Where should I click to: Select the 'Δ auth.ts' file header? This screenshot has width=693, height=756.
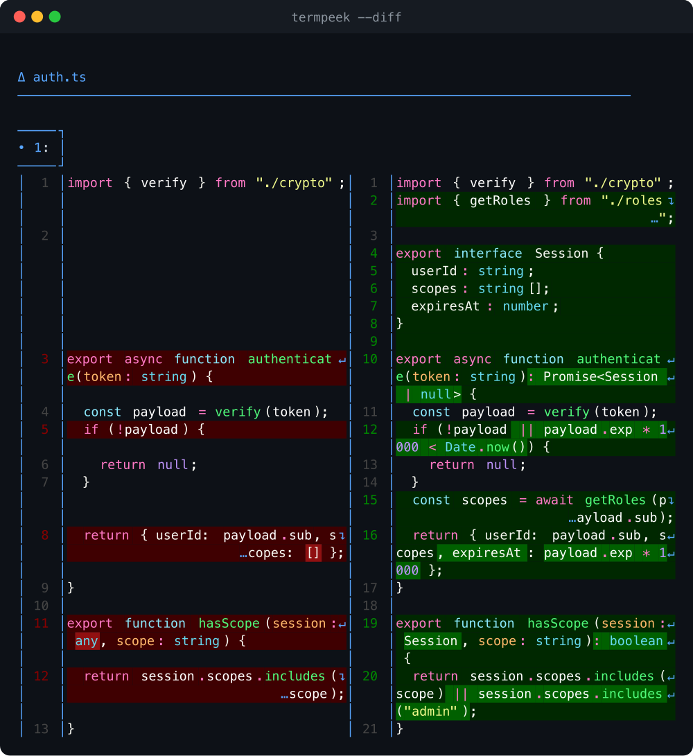52,77
